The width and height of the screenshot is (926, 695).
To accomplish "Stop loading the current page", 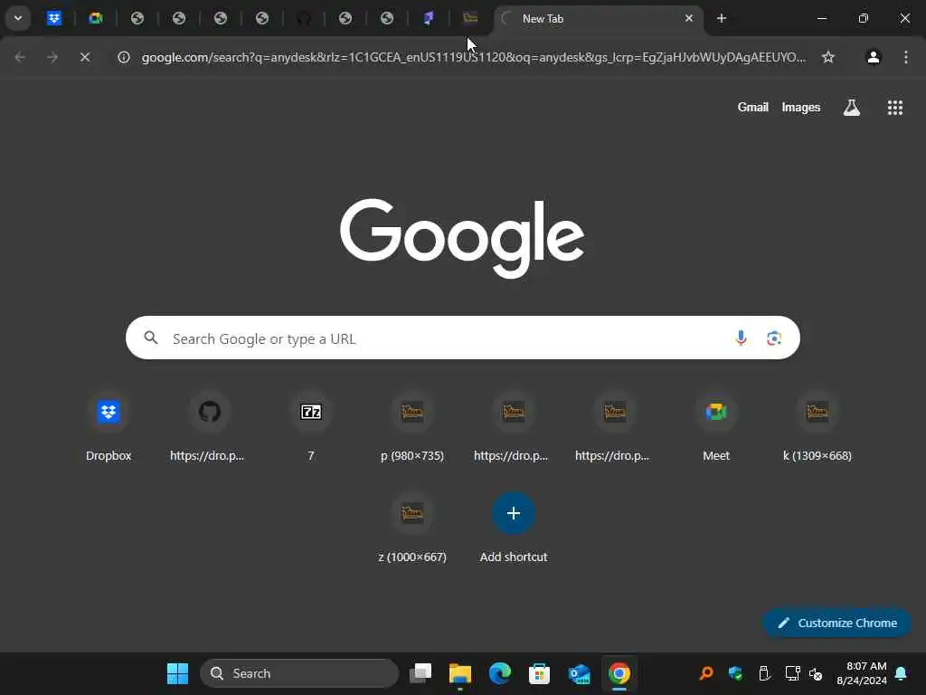I will (x=85, y=57).
